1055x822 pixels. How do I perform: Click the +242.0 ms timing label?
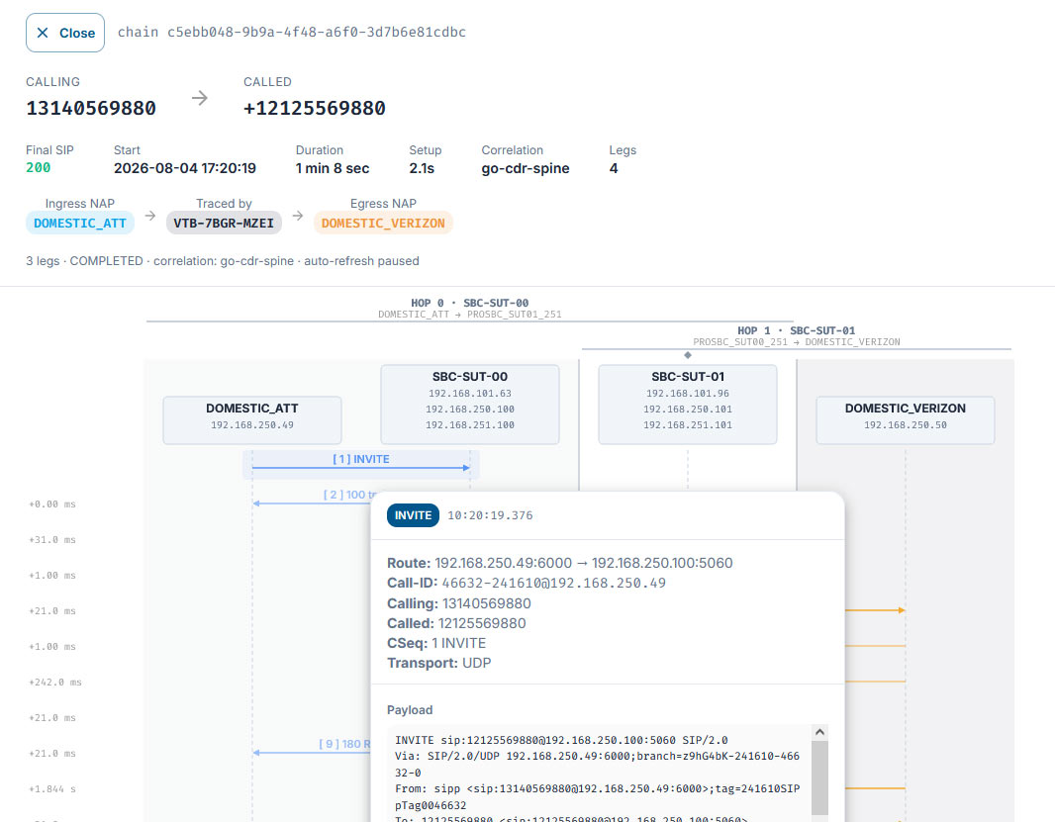pyautogui.click(x=55, y=683)
